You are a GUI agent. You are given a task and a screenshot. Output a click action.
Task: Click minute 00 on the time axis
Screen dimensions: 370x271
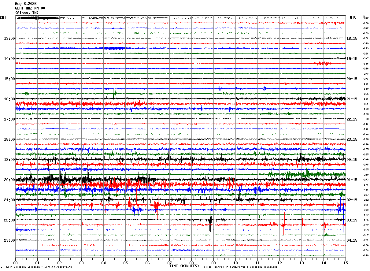coord(15,263)
